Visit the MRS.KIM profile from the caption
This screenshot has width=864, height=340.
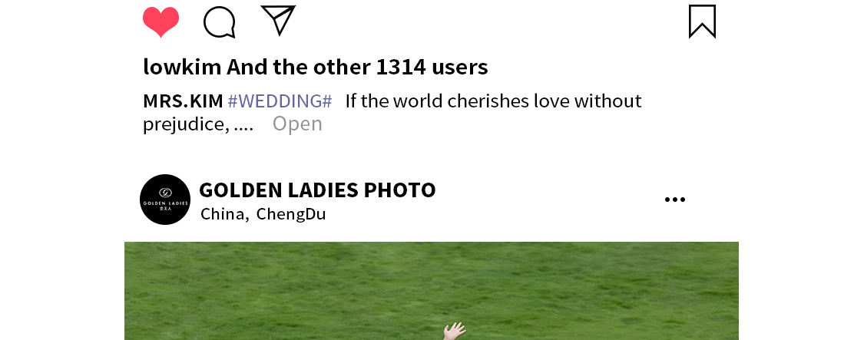[x=183, y=101]
